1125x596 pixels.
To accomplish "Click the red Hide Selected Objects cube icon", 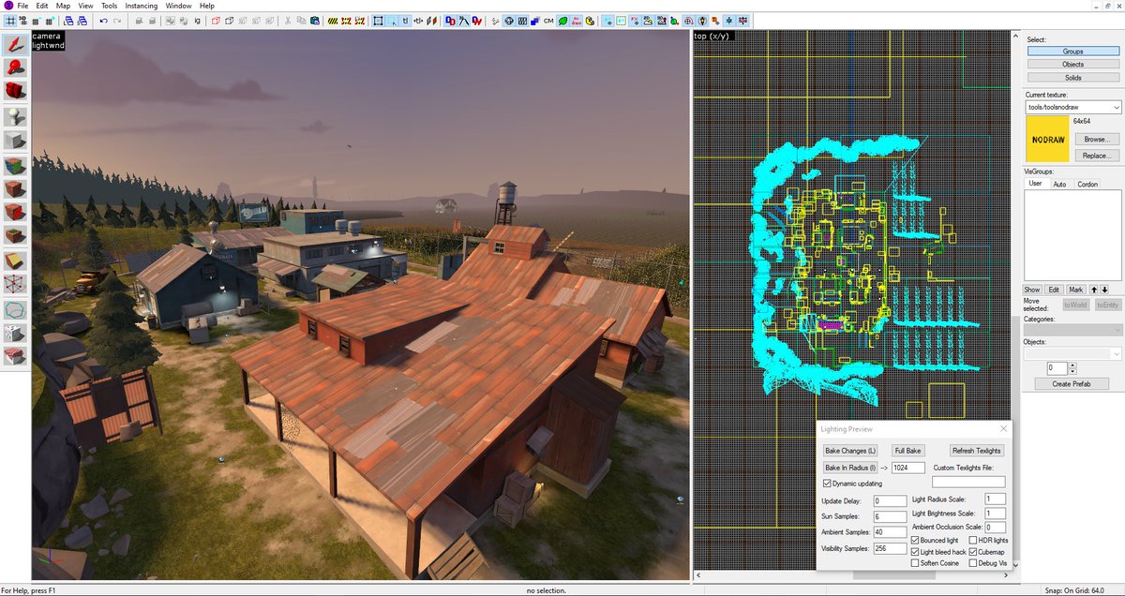I will pos(215,21).
